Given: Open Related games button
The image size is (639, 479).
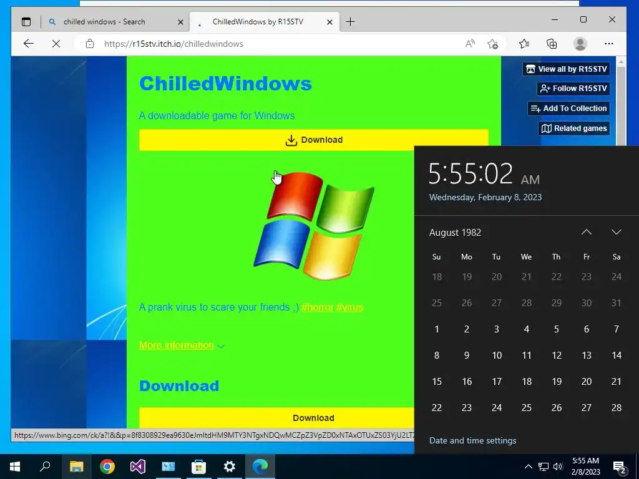Looking at the screenshot, I should (574, 128).
